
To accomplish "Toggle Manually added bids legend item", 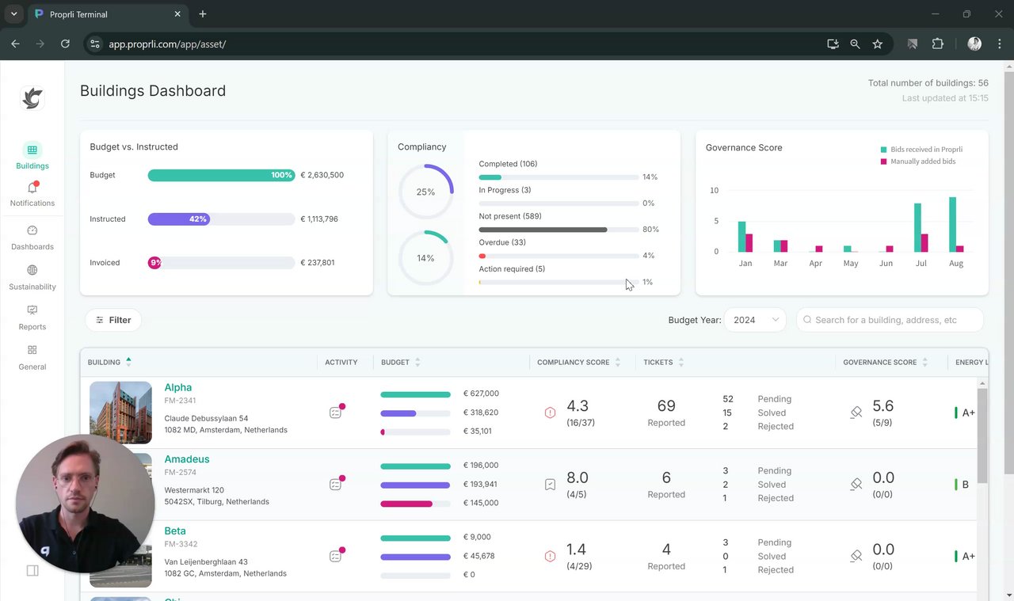I will pos(917,162).
